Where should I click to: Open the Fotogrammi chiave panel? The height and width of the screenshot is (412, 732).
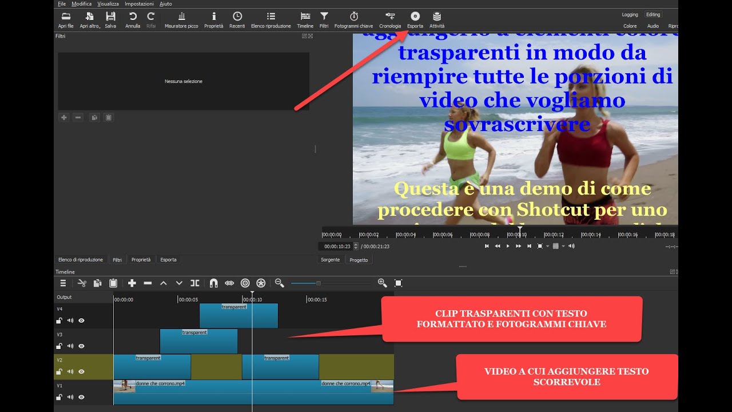[354, 20]
